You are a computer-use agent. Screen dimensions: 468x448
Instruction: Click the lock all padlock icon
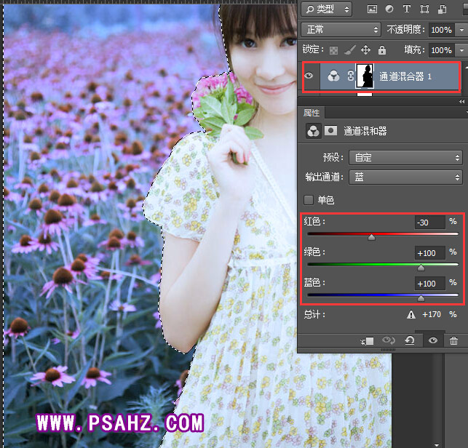point(382,50)
